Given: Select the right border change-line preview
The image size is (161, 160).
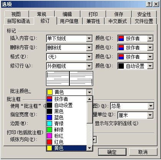Looking at the screenshot, I should [x=81, y=78].
